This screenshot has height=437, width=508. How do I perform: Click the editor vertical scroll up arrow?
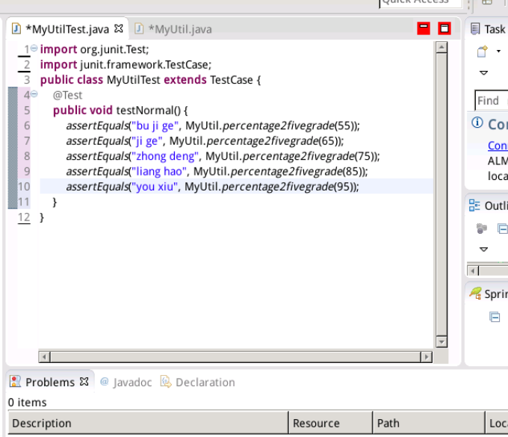pos(442,47)
